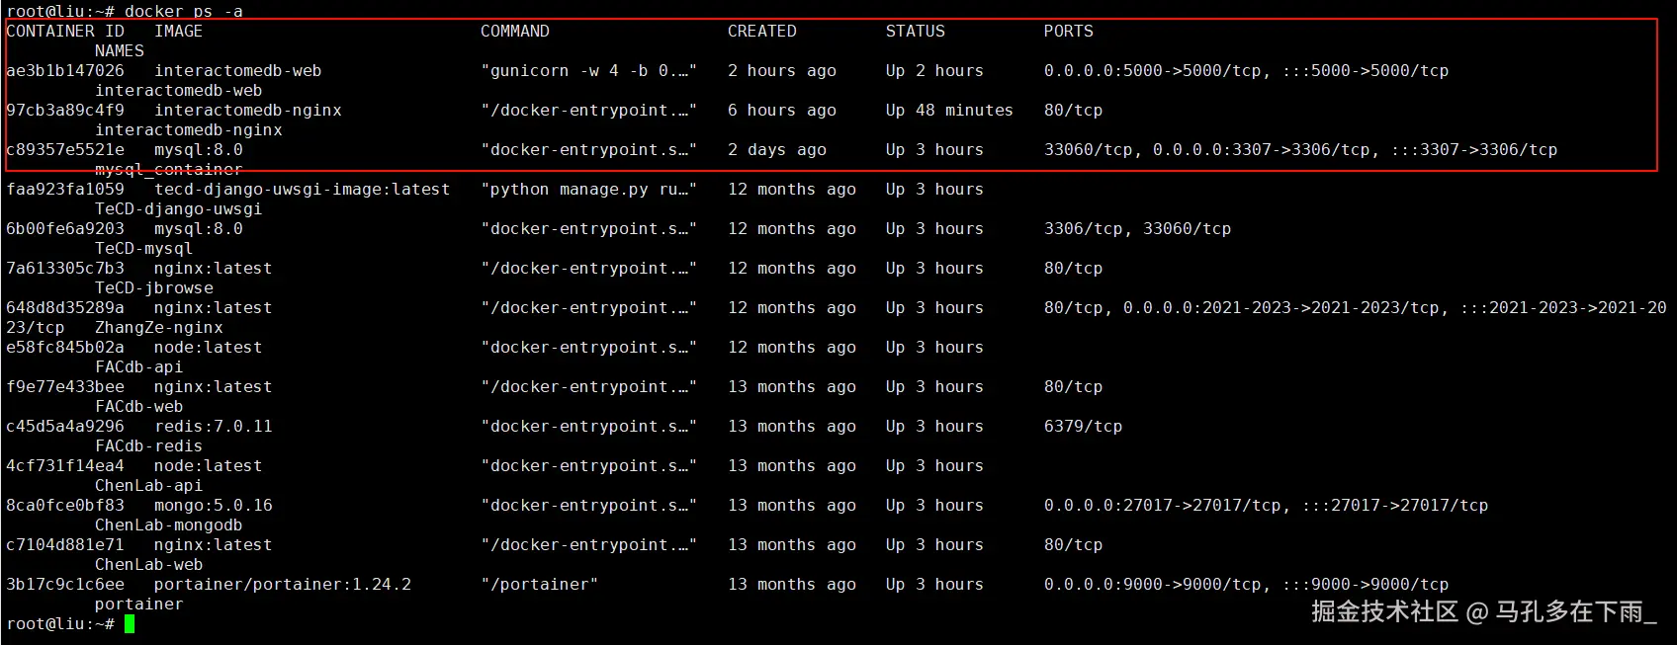
Task: Click the COMMAND column header
Action: (514, 32)
